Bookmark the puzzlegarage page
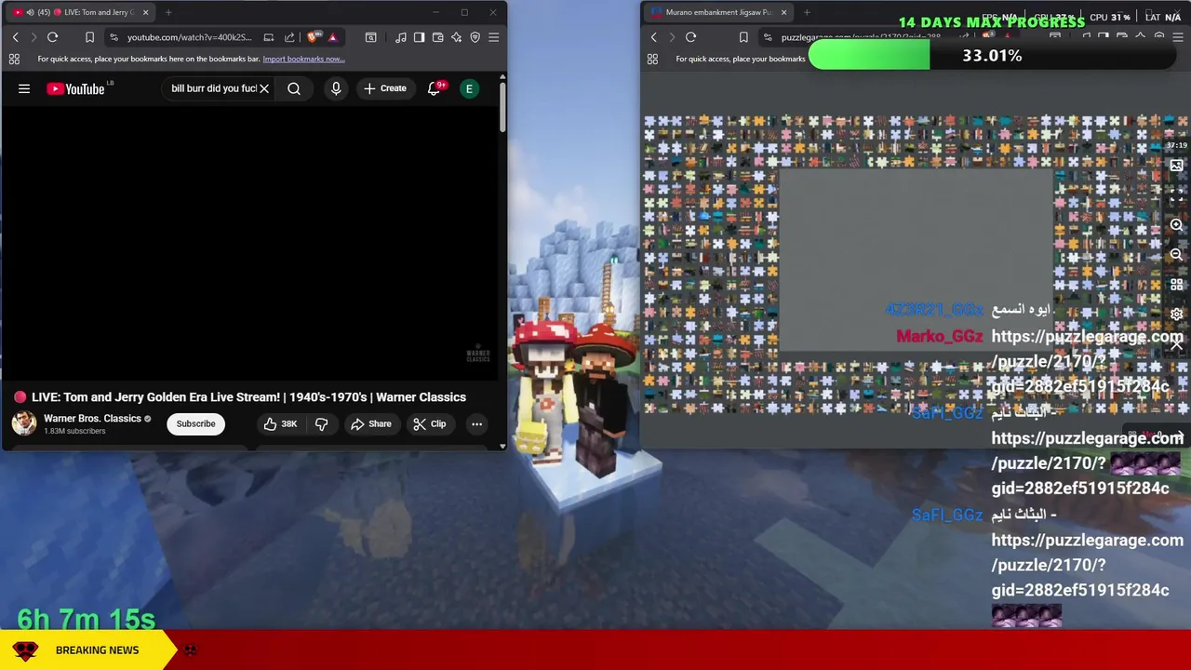This screenshot has height=670, width=1191. (x=743, y=37)
